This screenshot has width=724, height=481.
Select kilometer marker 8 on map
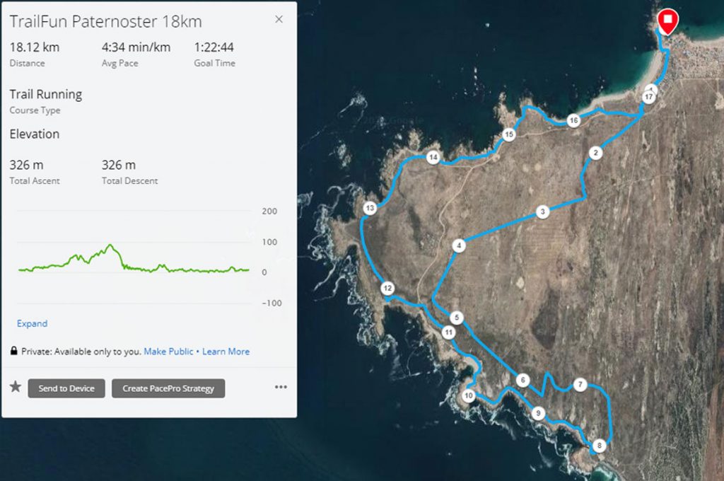600,446
